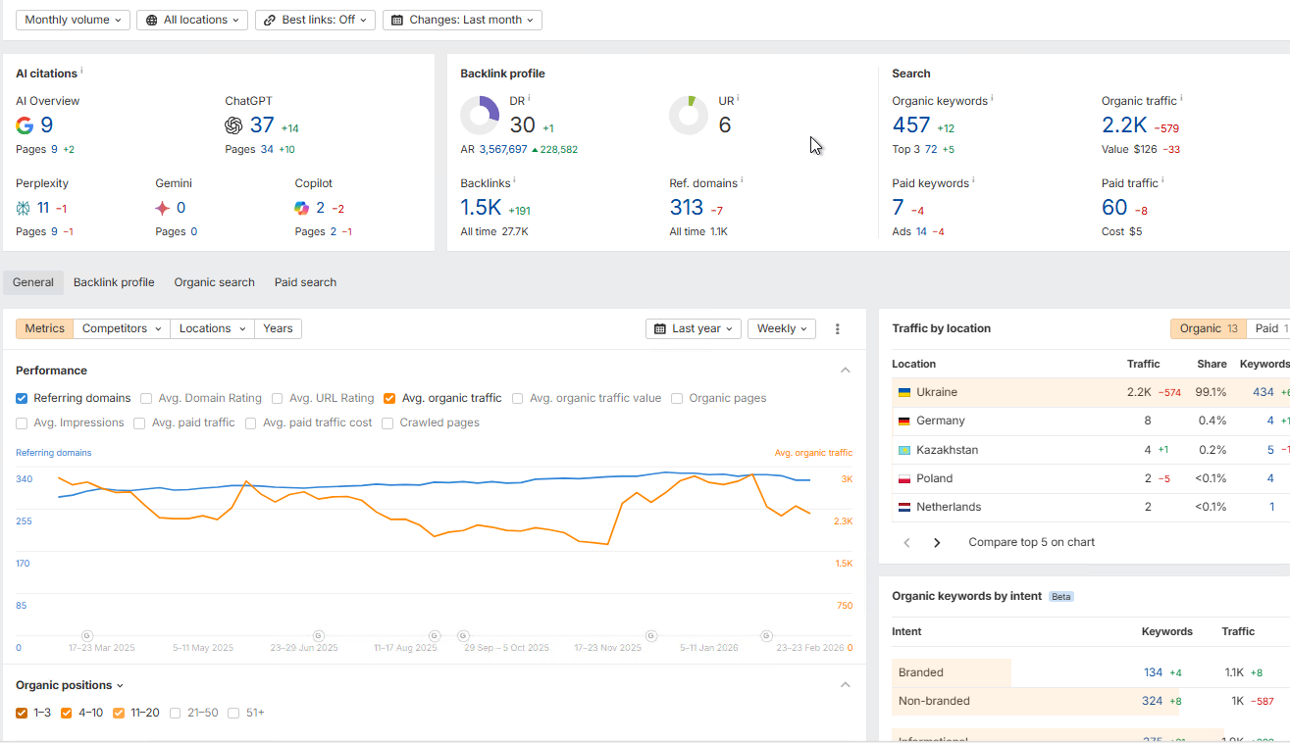Open the Last year date range dropdown
The height and width of the screenshot is (743, 1290).
694,329
